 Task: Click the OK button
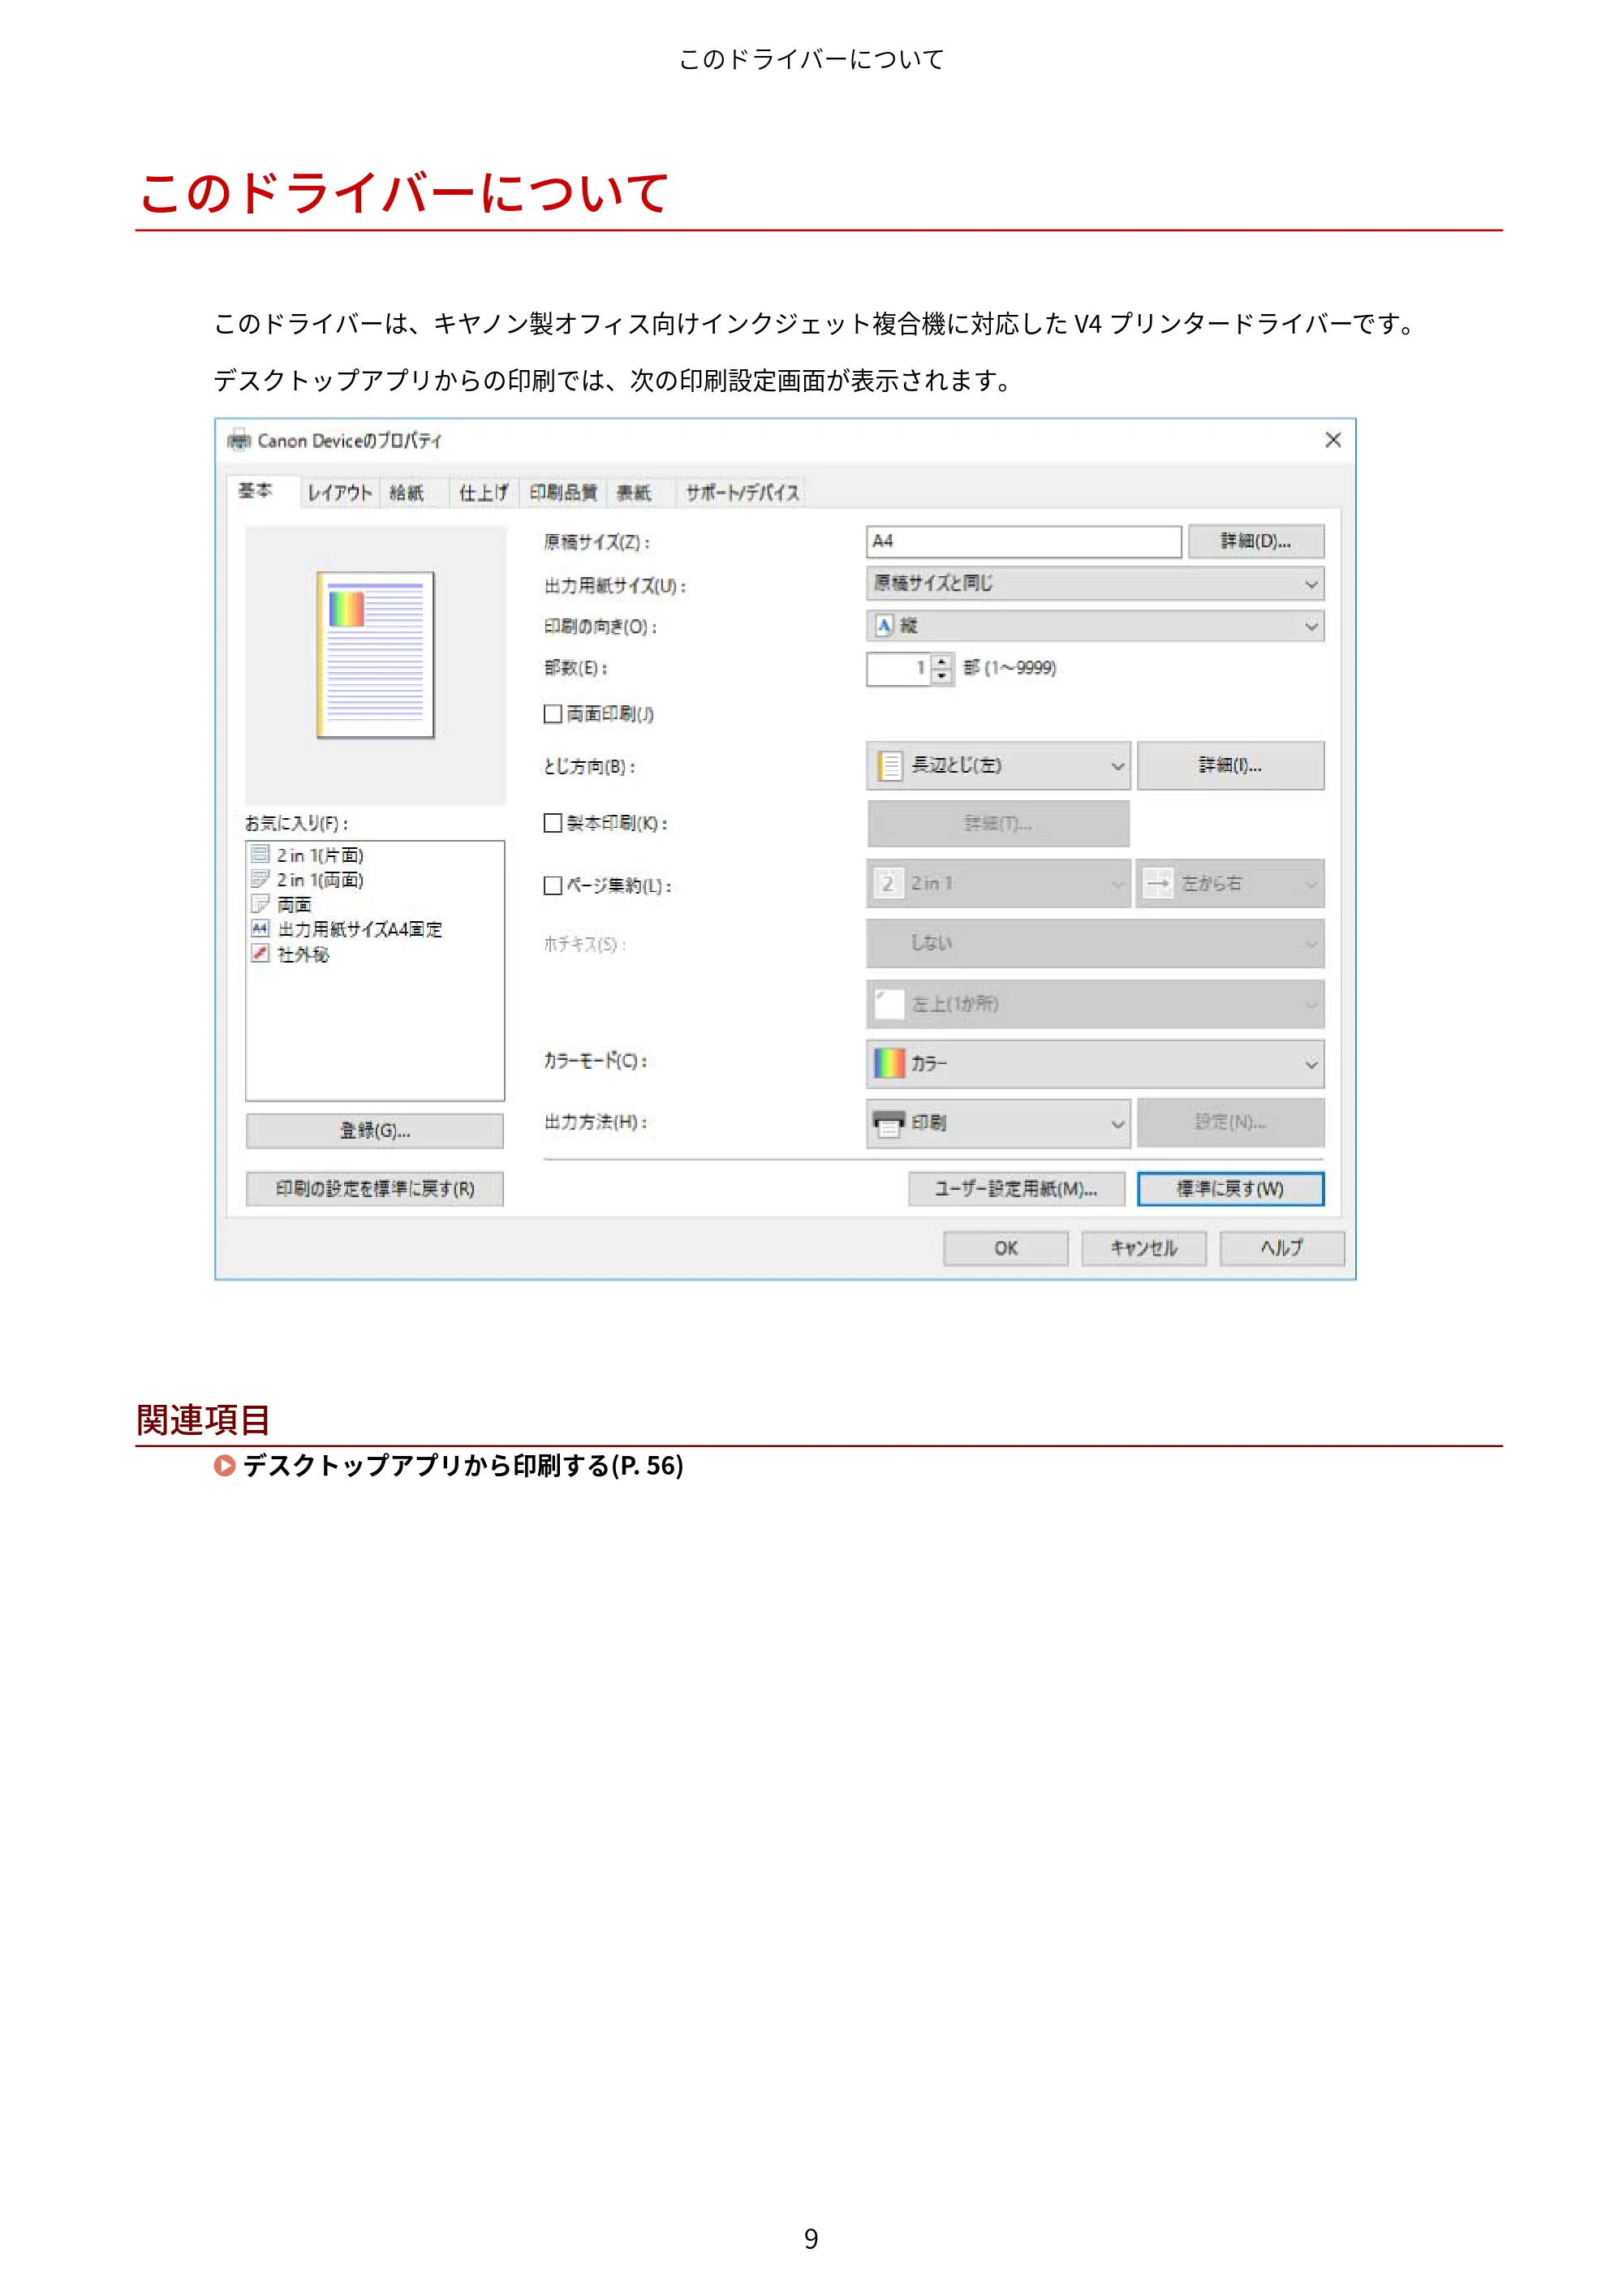(x=1006, y=1248)
